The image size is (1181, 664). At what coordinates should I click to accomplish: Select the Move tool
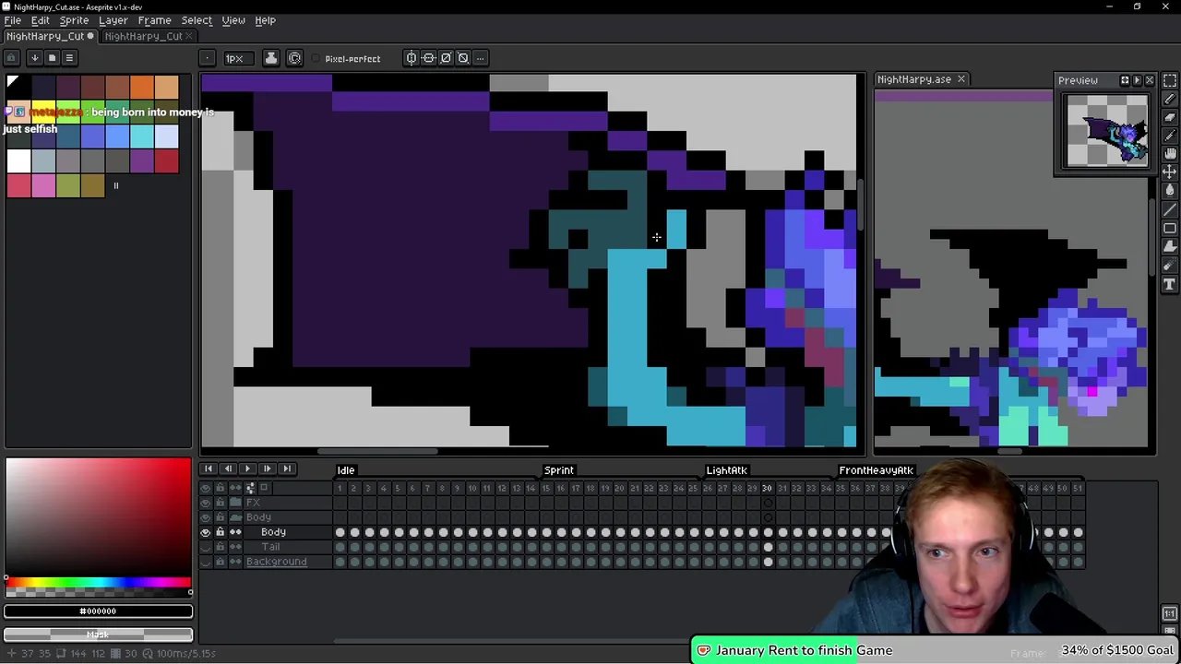point(1169,172)
